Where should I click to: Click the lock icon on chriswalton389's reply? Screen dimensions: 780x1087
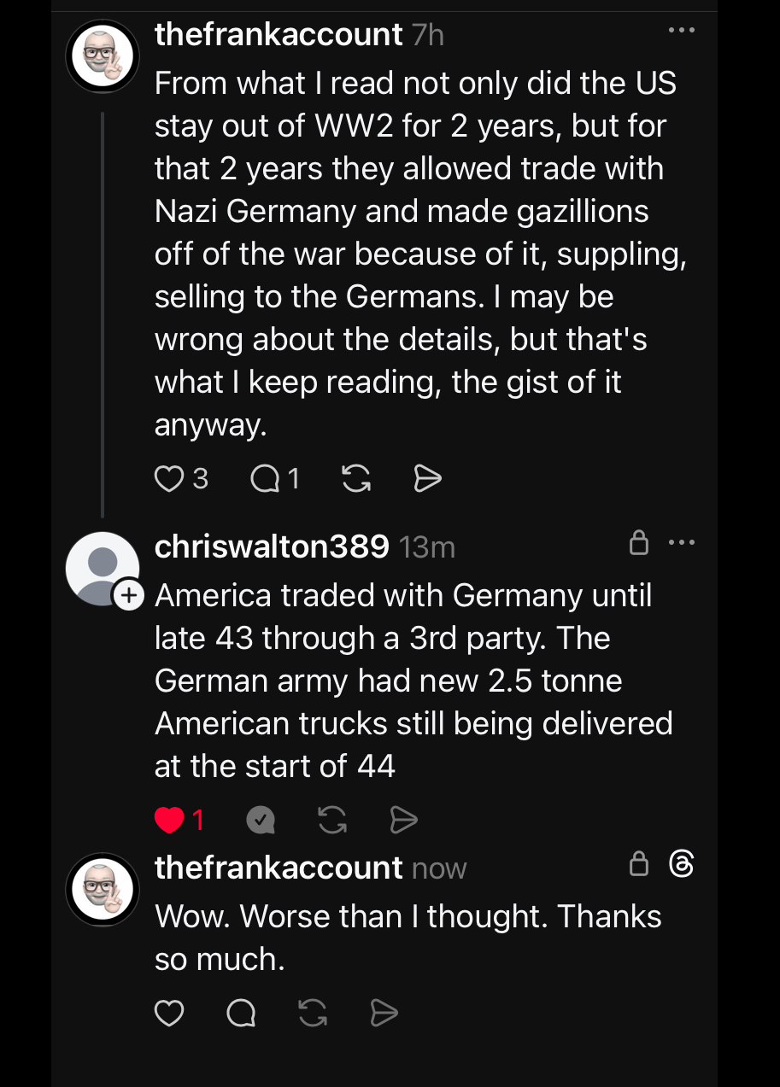(638, 543)
